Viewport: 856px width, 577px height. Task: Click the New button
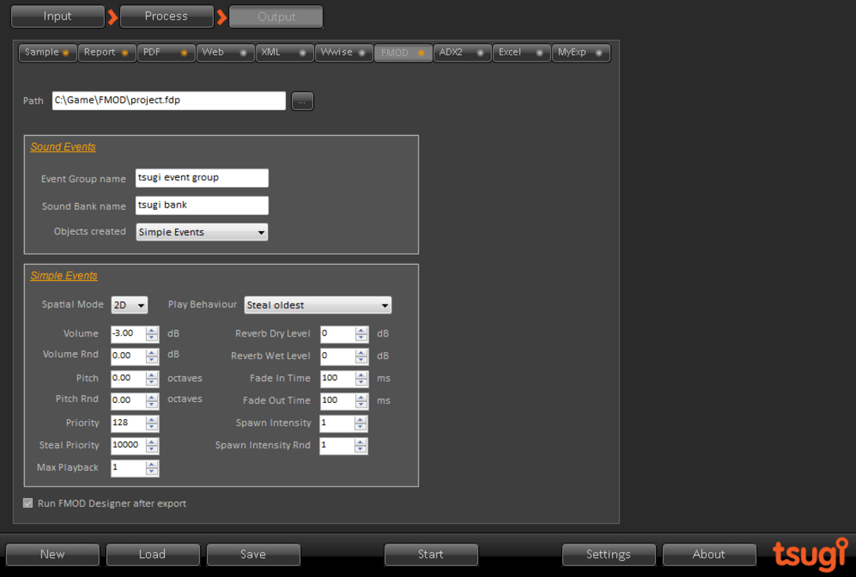(52, 554)
